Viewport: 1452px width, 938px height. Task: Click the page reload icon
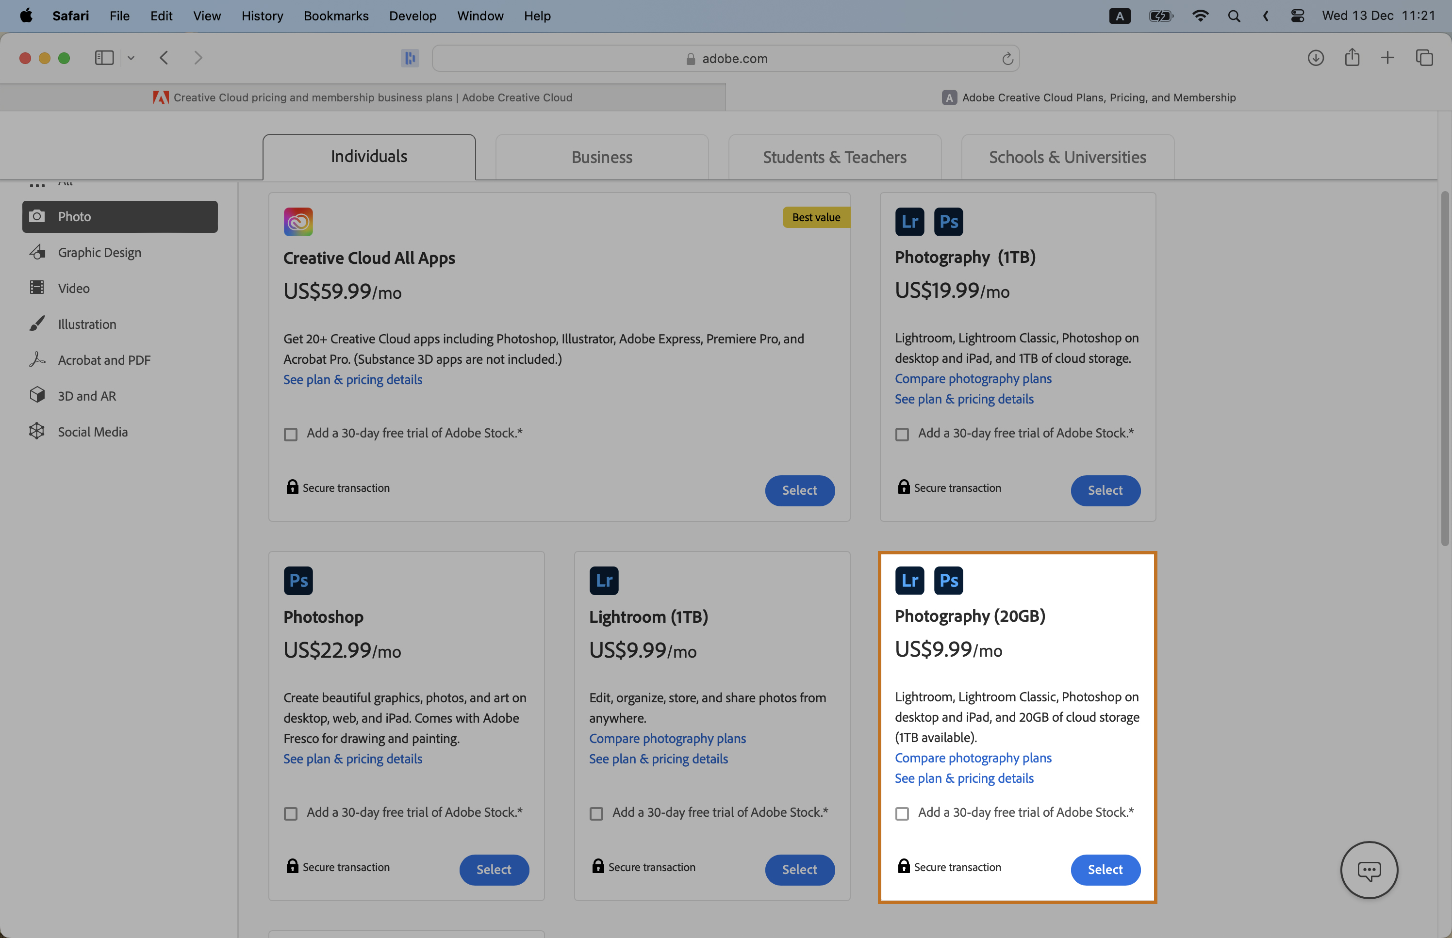[1007, 59]
